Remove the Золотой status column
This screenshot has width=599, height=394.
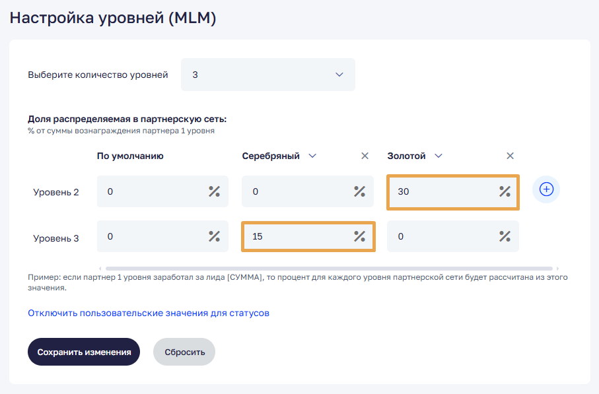[510, 156]
